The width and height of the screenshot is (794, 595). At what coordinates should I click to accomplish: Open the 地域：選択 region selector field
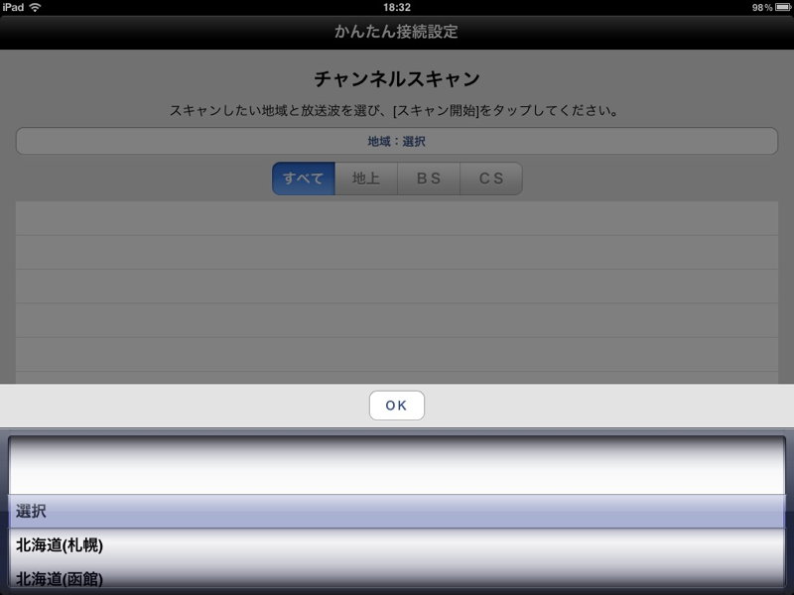click(396, 142)
